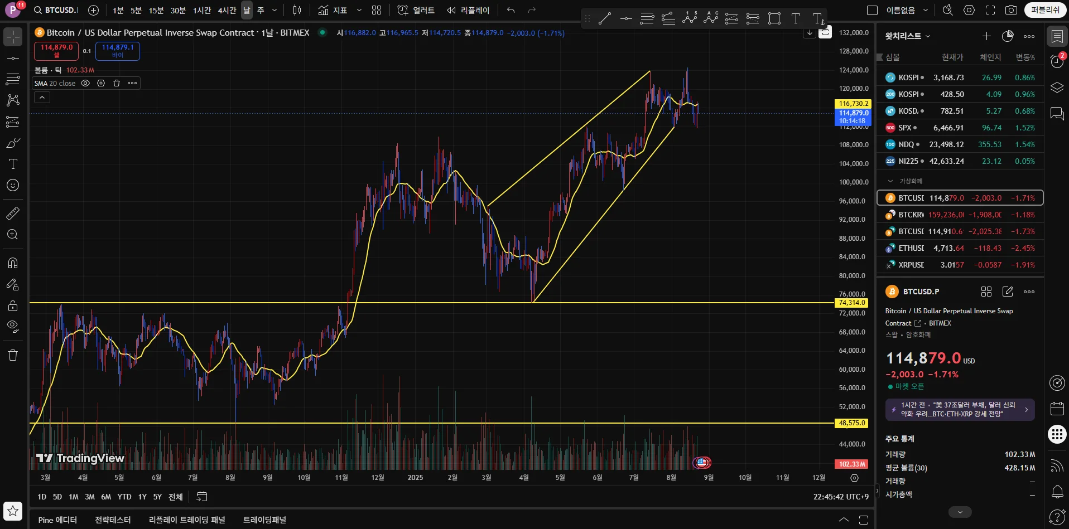Switch to 15 minute timeframe
This screenshot has height=529, width=1069.
[156, 10]
